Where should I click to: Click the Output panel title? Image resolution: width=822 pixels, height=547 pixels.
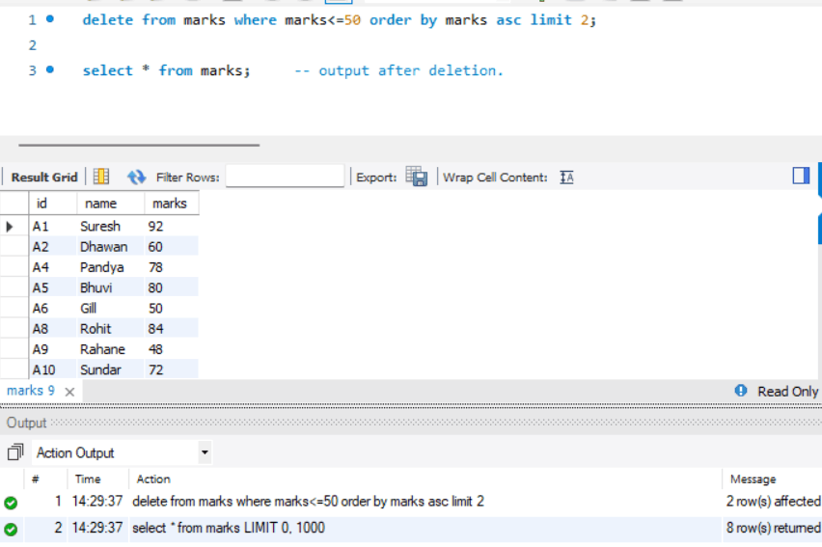[26, 423]
